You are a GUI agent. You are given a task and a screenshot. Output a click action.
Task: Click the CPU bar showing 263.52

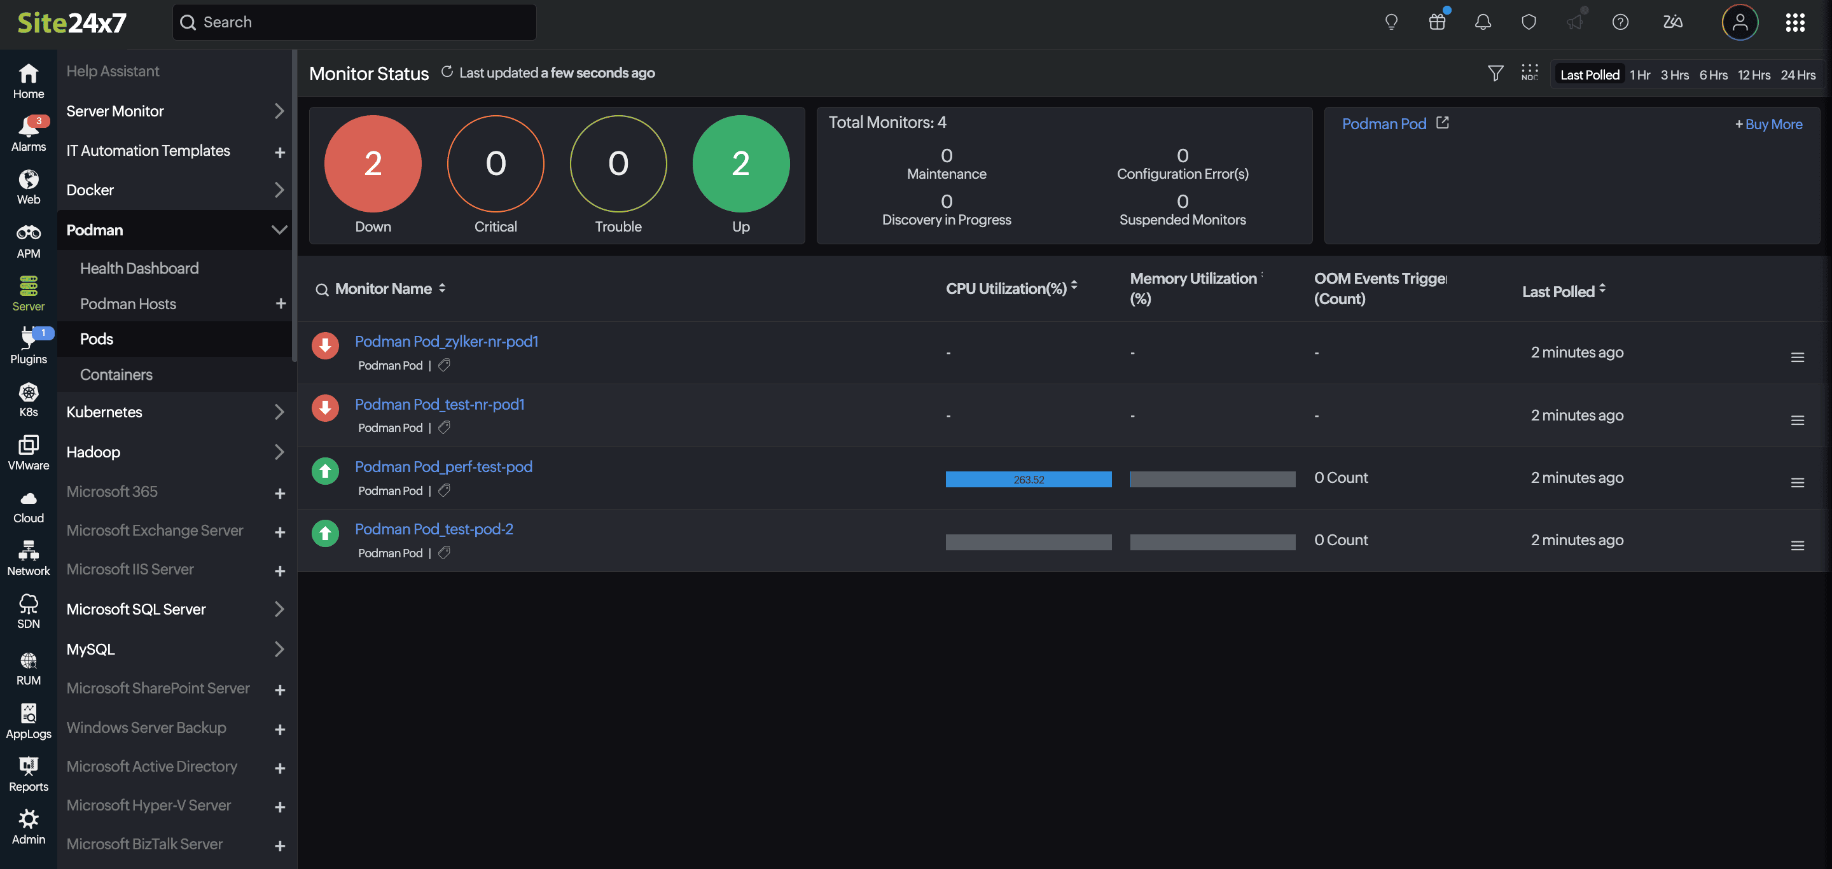[x=1028, y=479]
